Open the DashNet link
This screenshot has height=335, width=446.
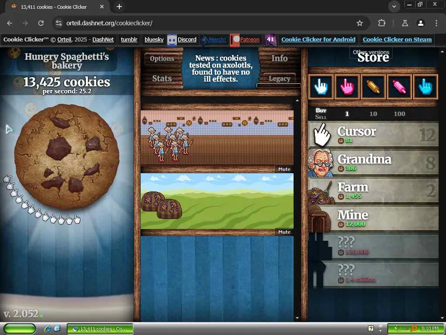[x=103, y=40]
